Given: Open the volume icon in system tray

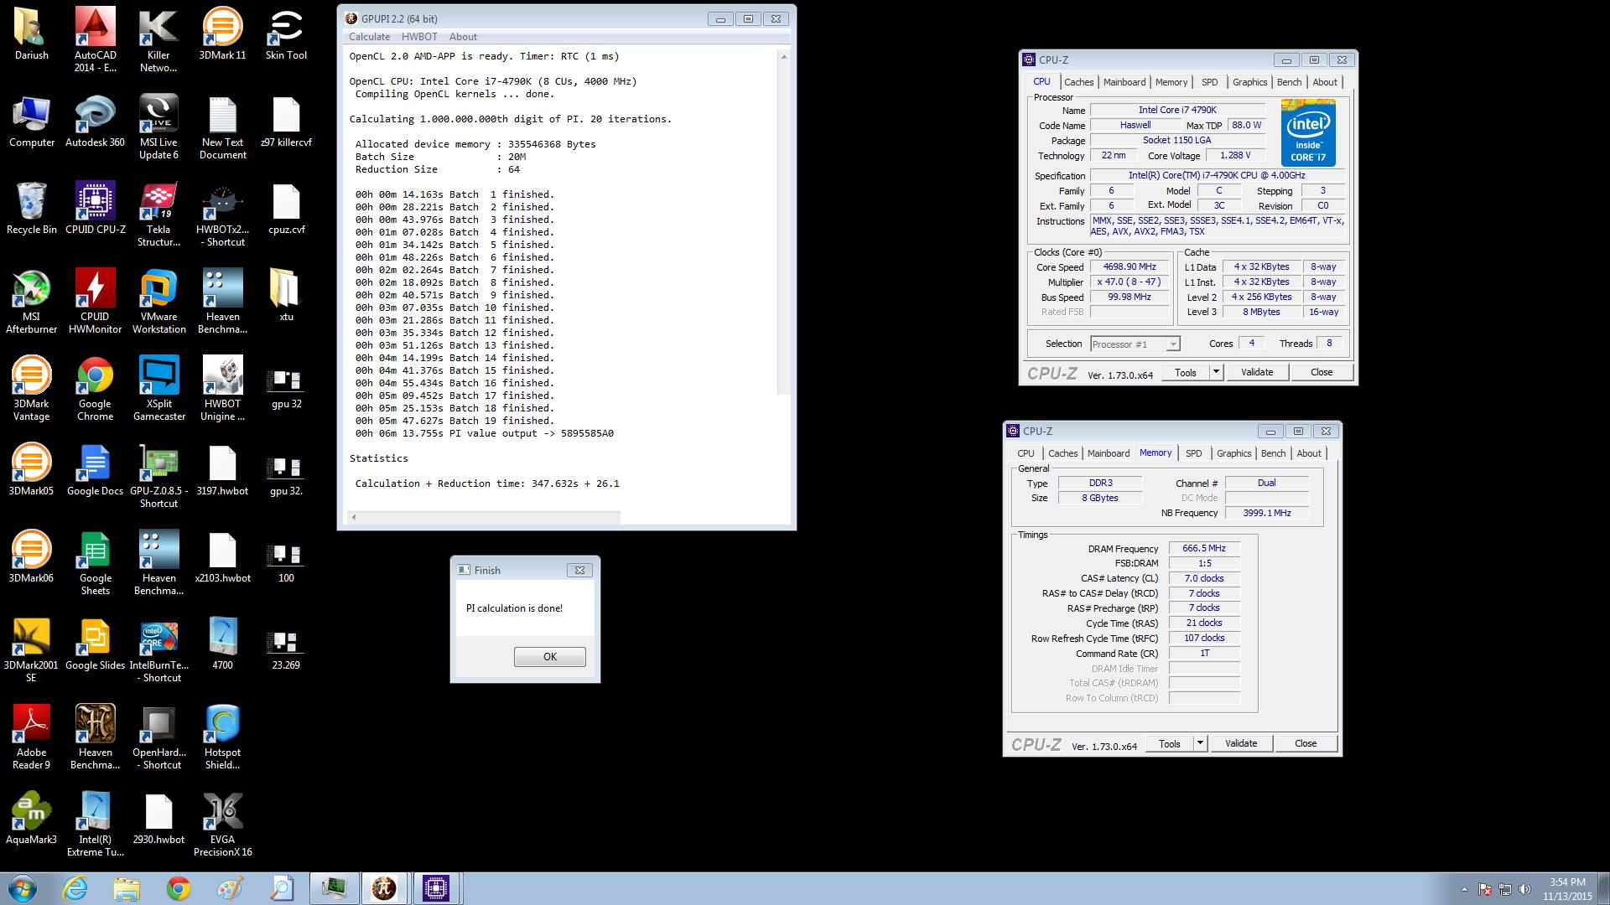Looking at the screenshot, I should (1524, 889).
